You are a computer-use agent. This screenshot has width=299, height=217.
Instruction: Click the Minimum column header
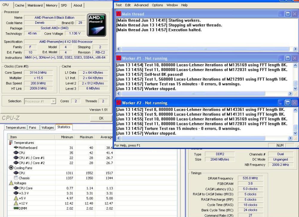[x=65, y=137]
